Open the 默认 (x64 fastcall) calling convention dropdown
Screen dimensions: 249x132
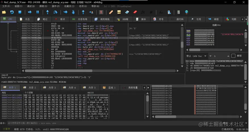(x=196, y=56)
